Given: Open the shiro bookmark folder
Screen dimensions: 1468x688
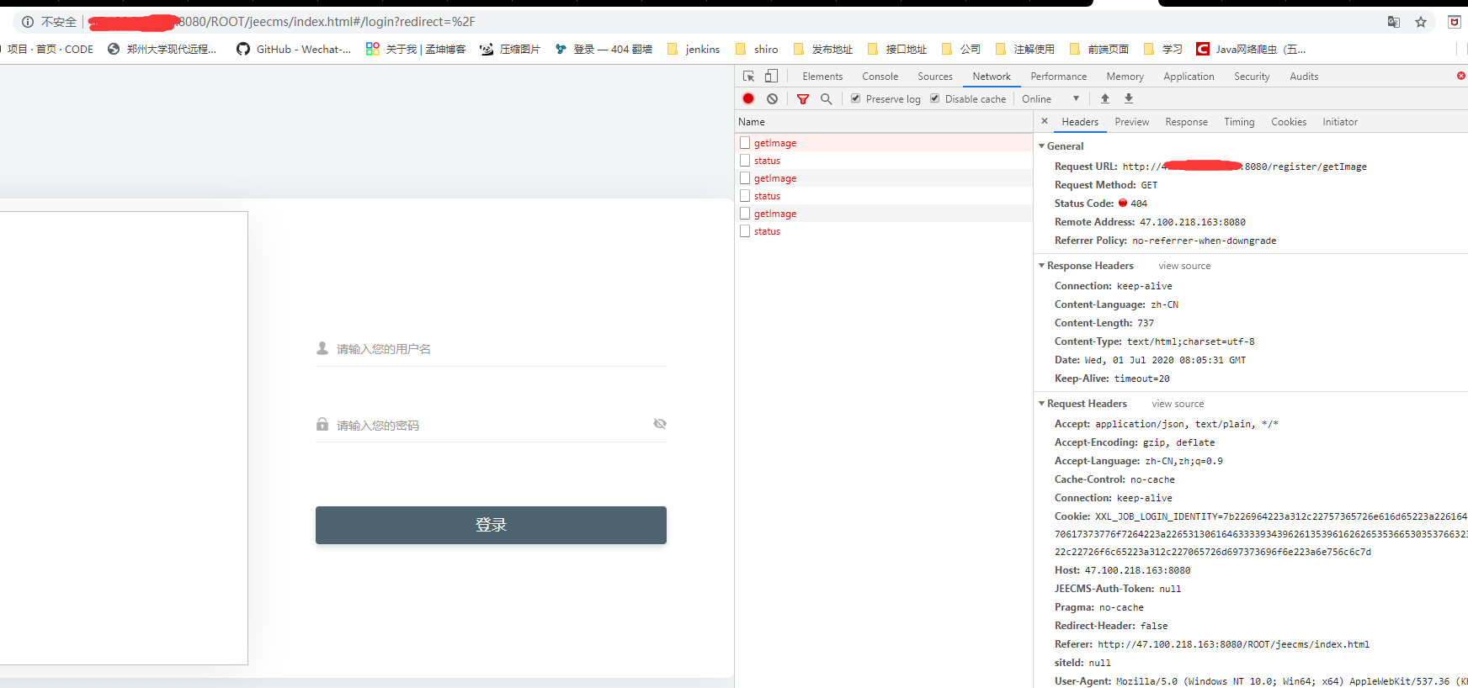Looking at the screenshot, I should coord(757,49).
